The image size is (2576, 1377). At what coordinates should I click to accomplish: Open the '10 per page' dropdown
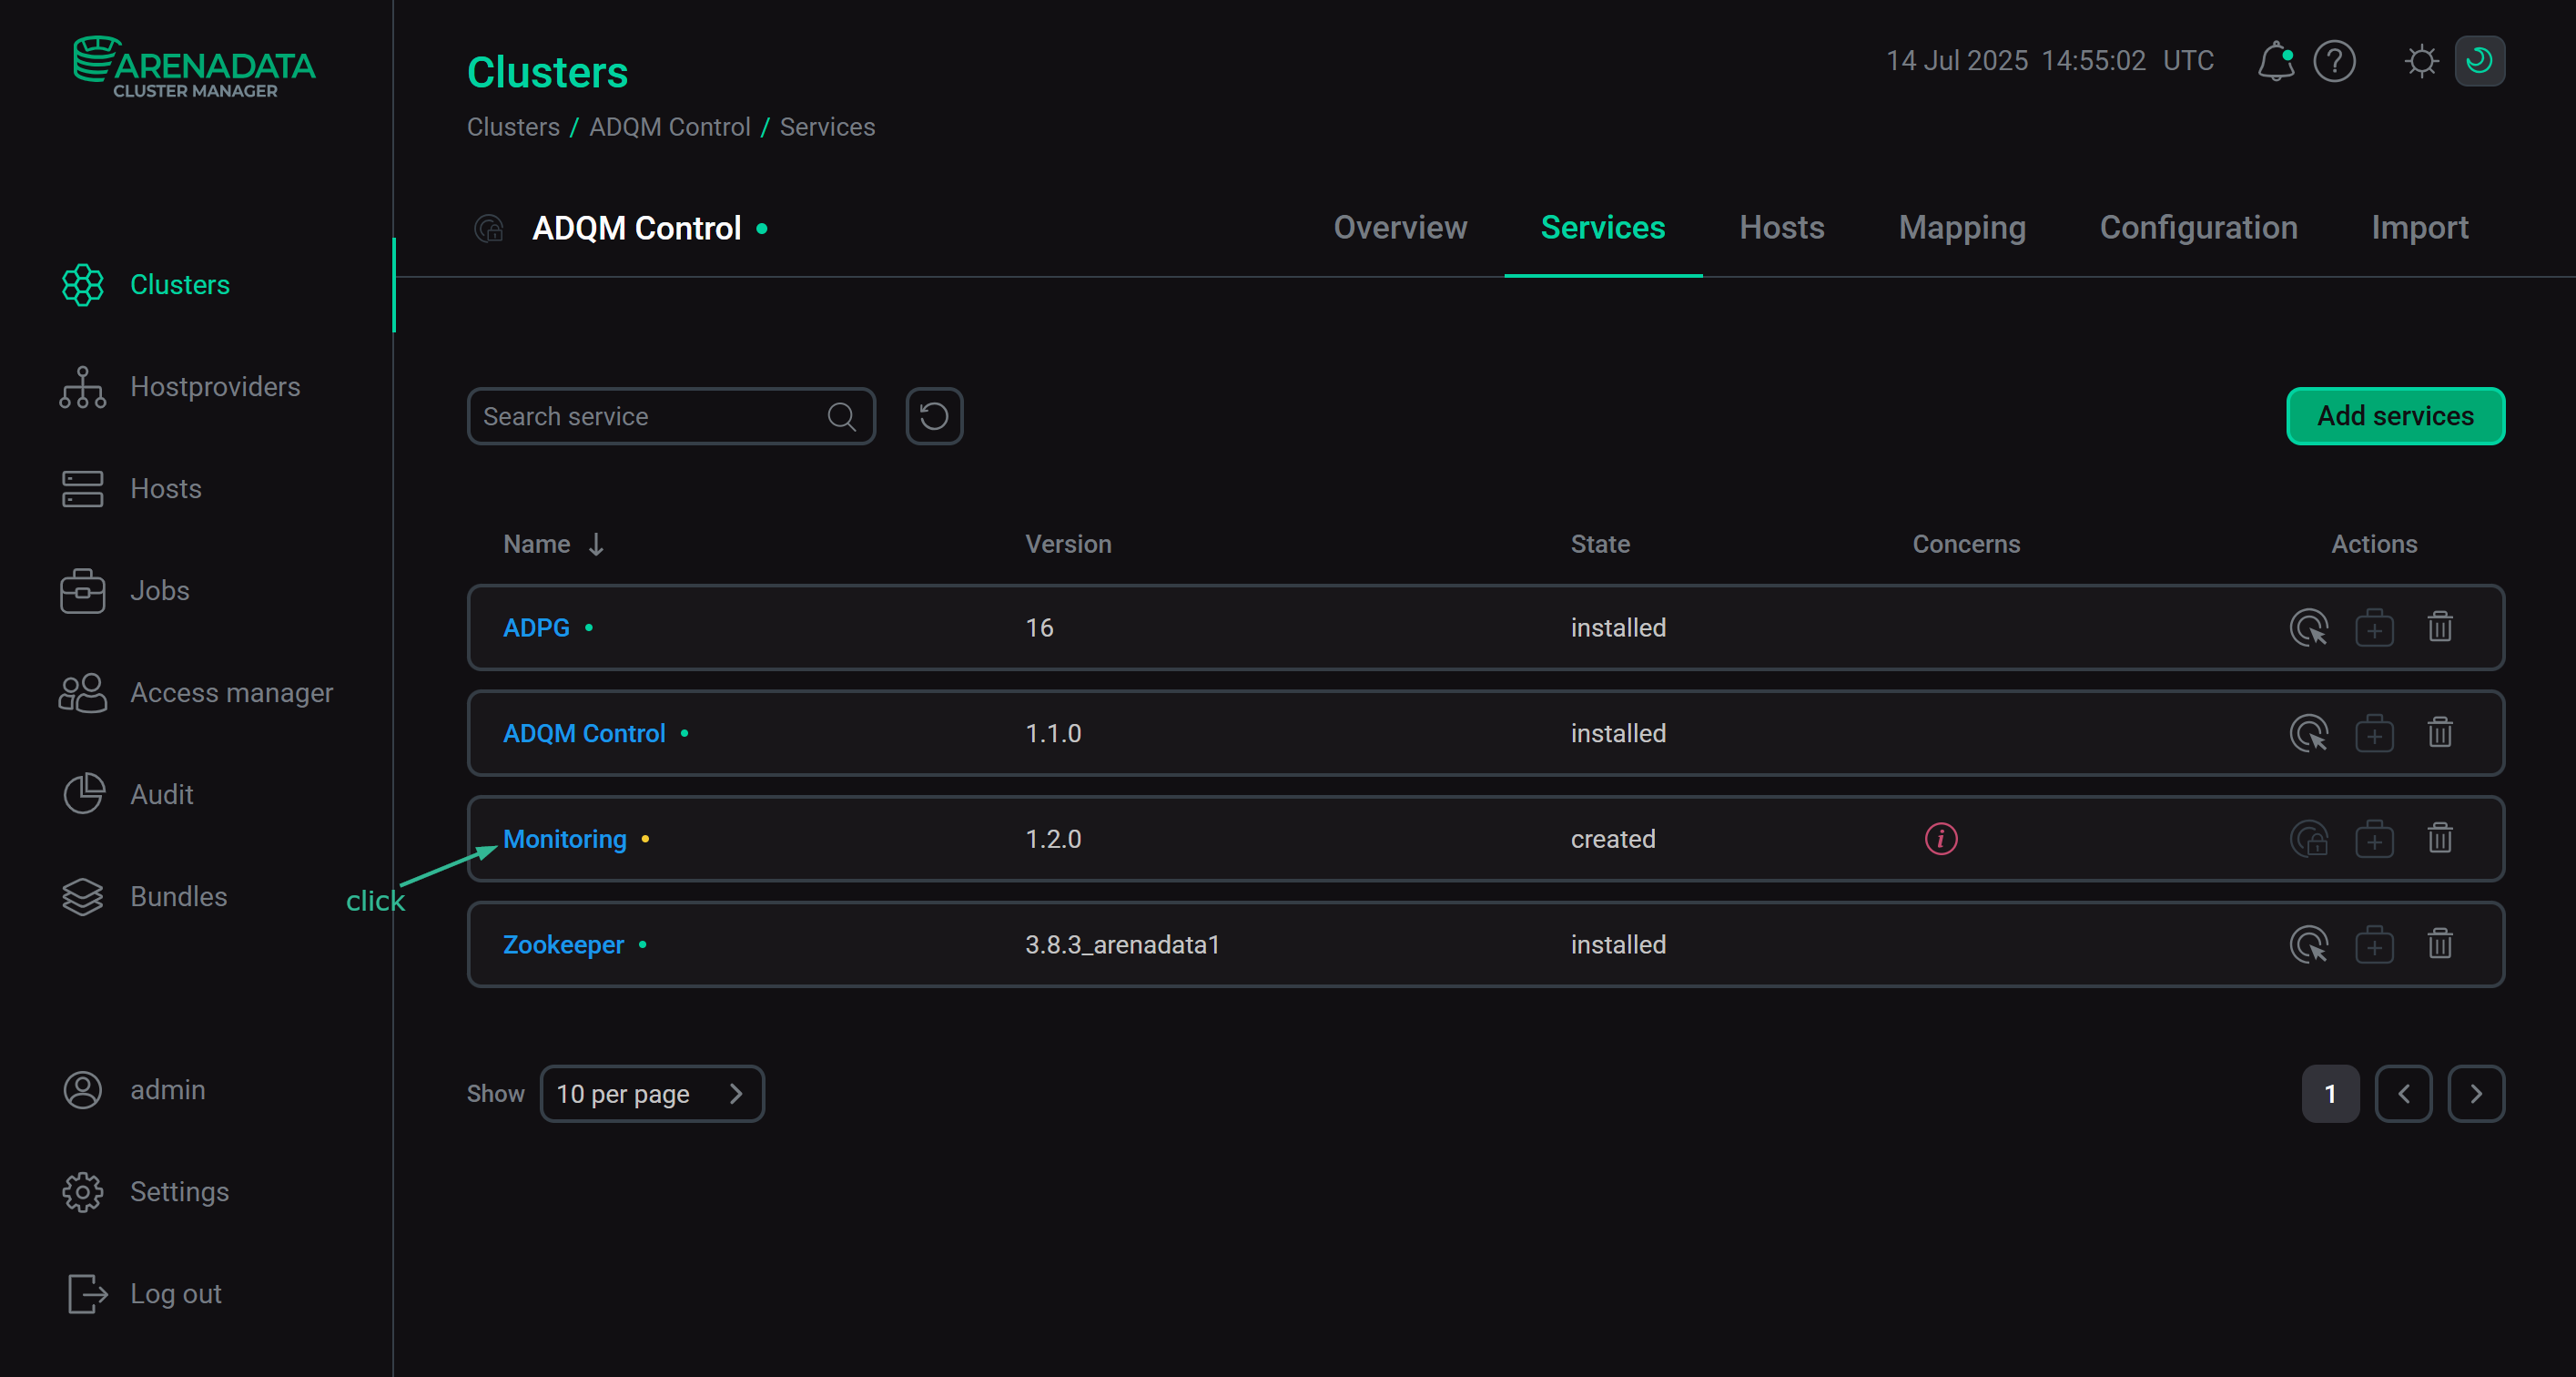pyautogui.click(x=652, y=1093)
